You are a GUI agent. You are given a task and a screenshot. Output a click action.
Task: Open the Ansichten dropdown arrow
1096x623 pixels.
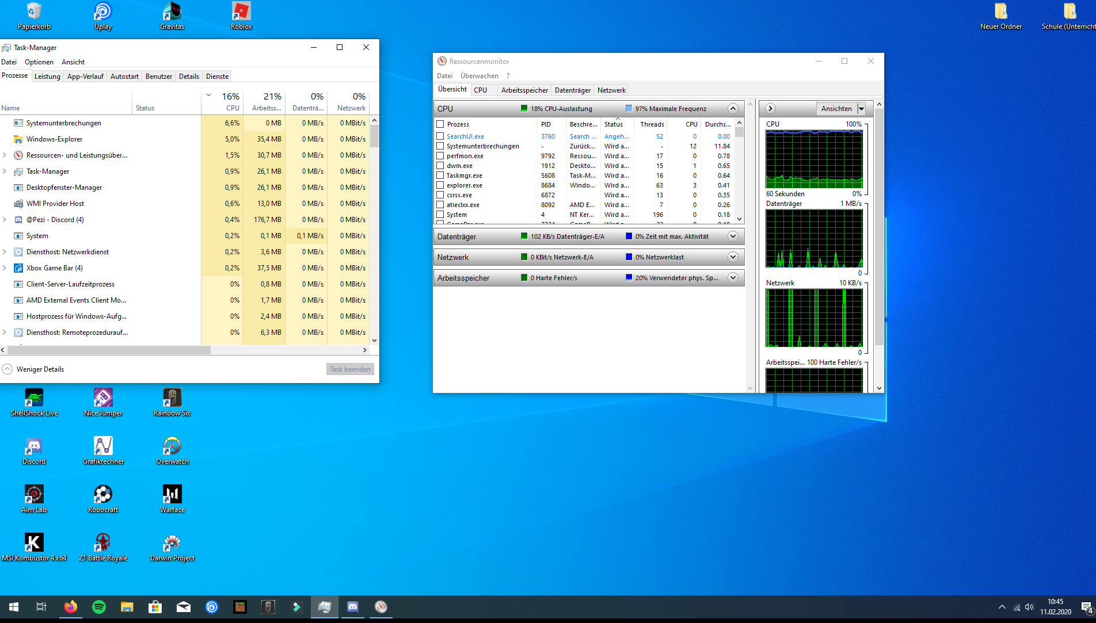[x=861, y=109]
